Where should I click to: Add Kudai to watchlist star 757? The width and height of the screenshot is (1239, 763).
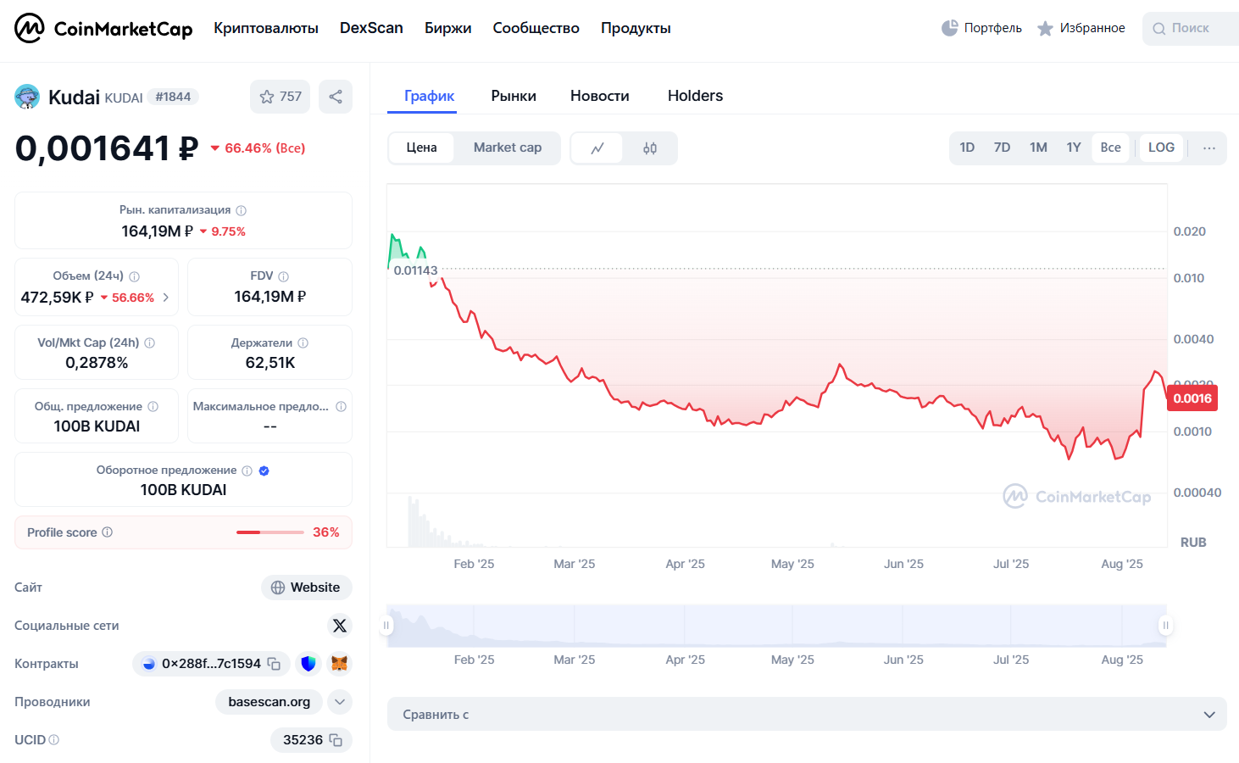point(281,97)
